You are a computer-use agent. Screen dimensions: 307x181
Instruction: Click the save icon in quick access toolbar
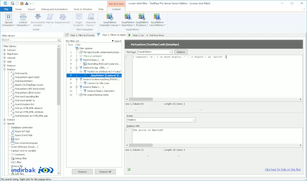pos(22,3)
